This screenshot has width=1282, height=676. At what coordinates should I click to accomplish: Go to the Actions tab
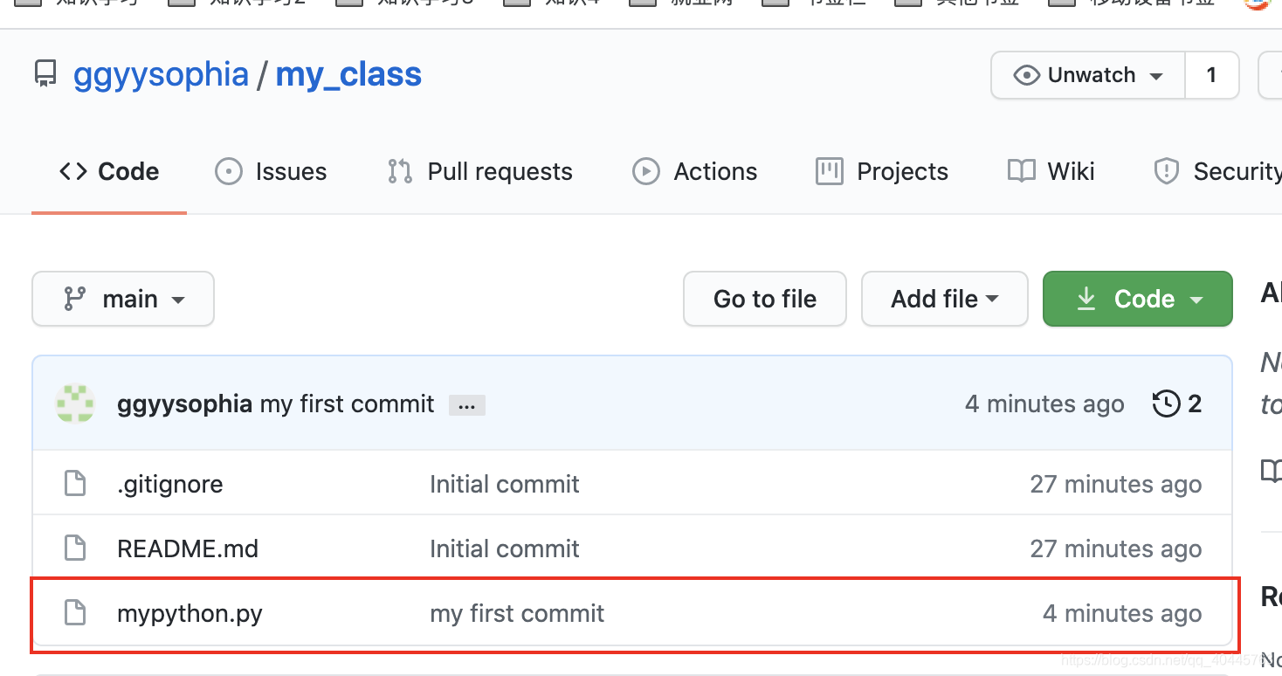[695, 171]
